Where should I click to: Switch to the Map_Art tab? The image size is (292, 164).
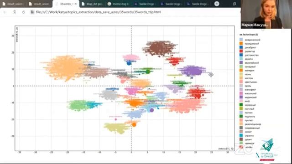92,4
